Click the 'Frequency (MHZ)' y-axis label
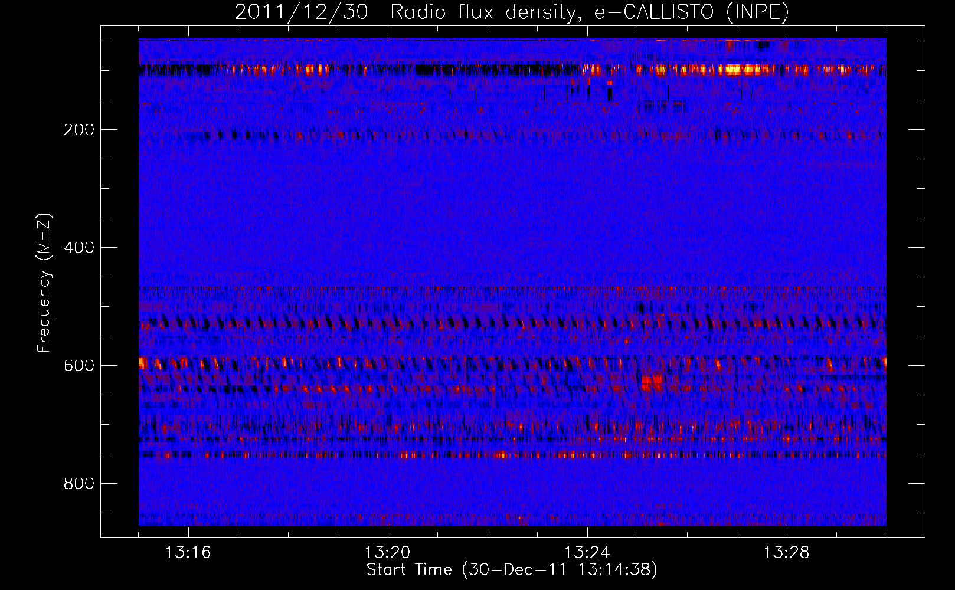Image resolution: width=955 pixels, height=590 pixels. 44,283
